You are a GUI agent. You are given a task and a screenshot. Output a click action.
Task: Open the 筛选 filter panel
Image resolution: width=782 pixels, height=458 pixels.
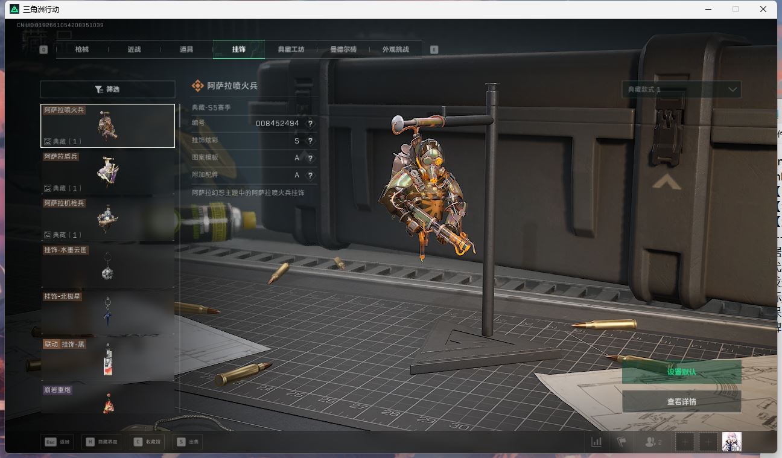107,89
